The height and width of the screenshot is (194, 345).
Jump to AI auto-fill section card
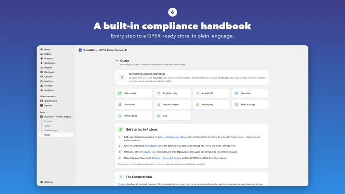click(x=211, y=93)
